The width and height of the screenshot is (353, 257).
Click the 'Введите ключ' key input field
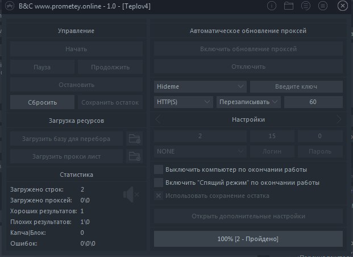pyautogui.click(x=296, y=86)
